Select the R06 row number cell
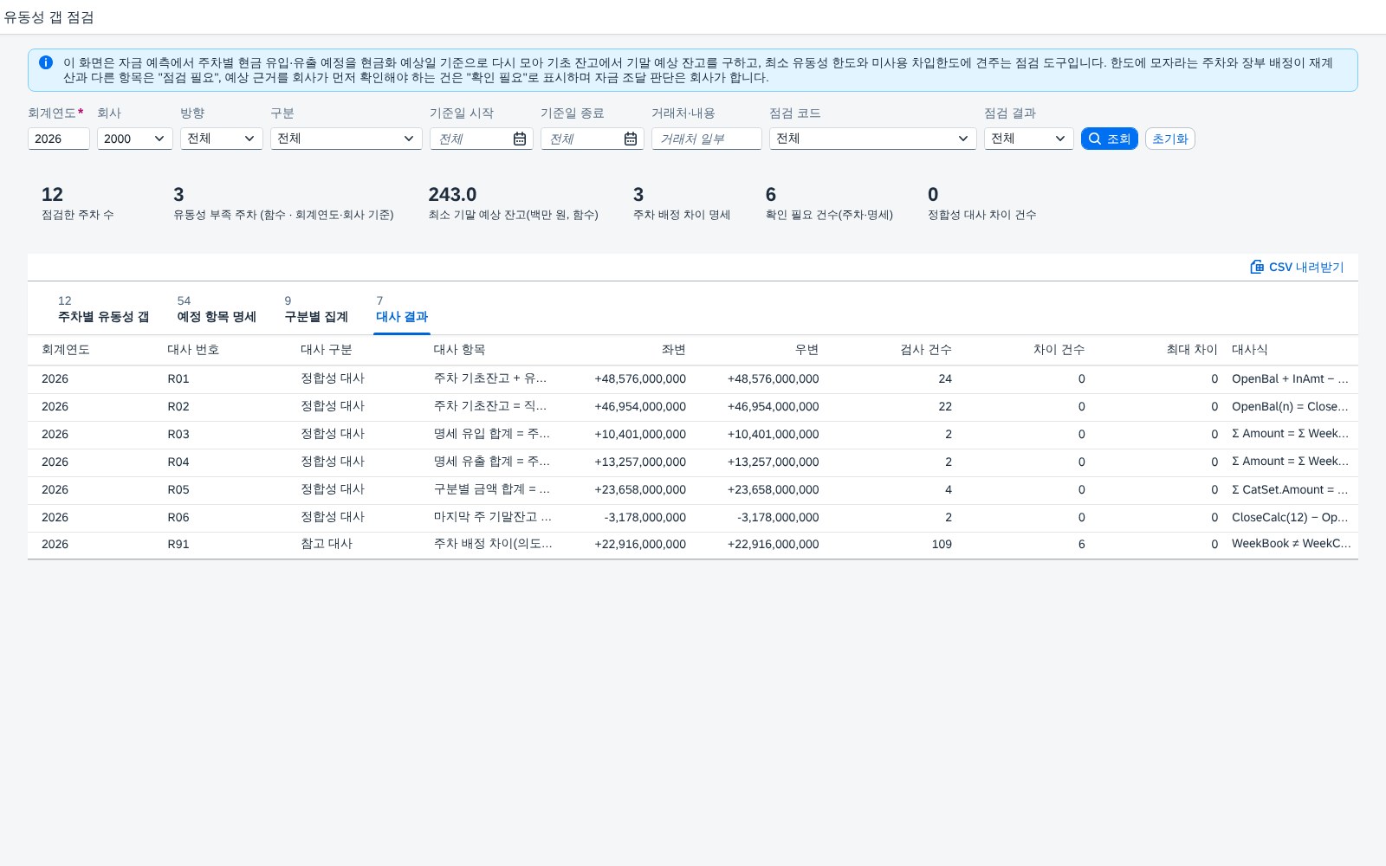 178,518
